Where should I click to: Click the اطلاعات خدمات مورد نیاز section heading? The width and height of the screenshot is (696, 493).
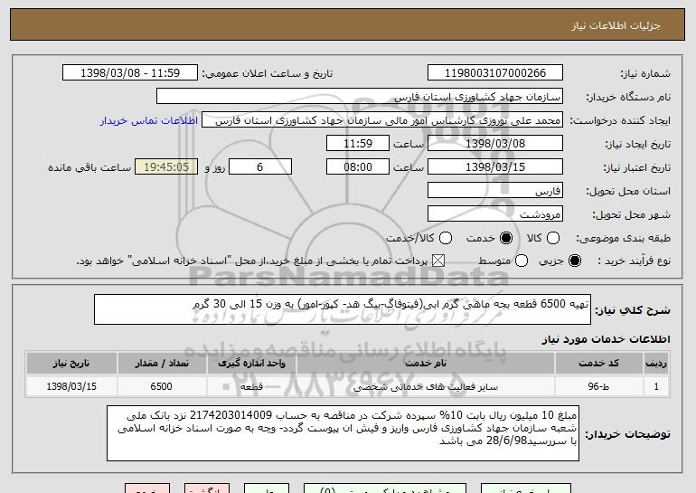click(x=606, y=339)
